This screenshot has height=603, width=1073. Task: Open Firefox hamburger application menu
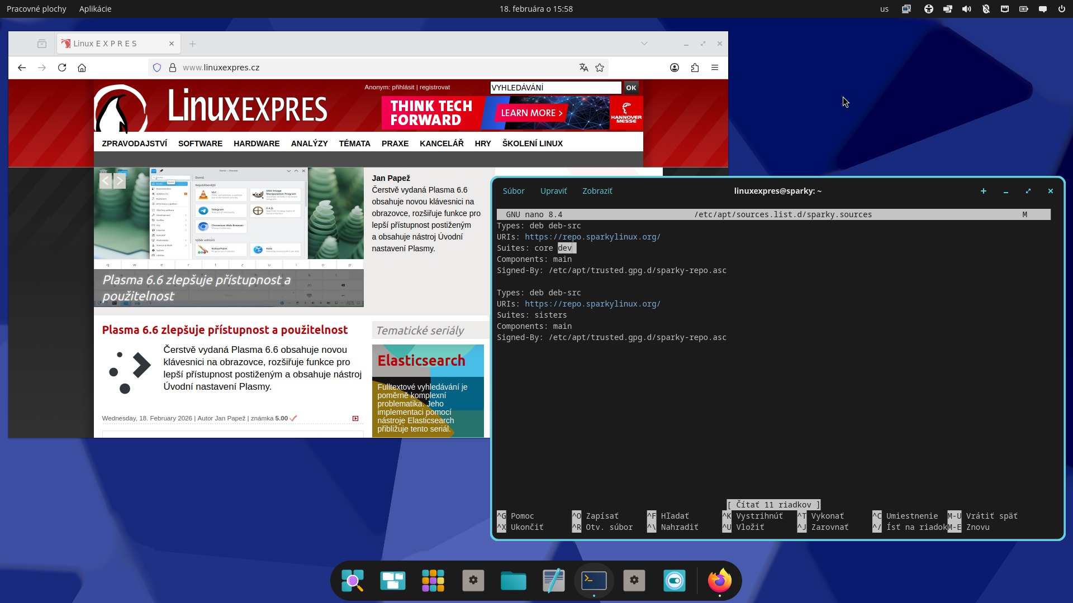(715, 68)
